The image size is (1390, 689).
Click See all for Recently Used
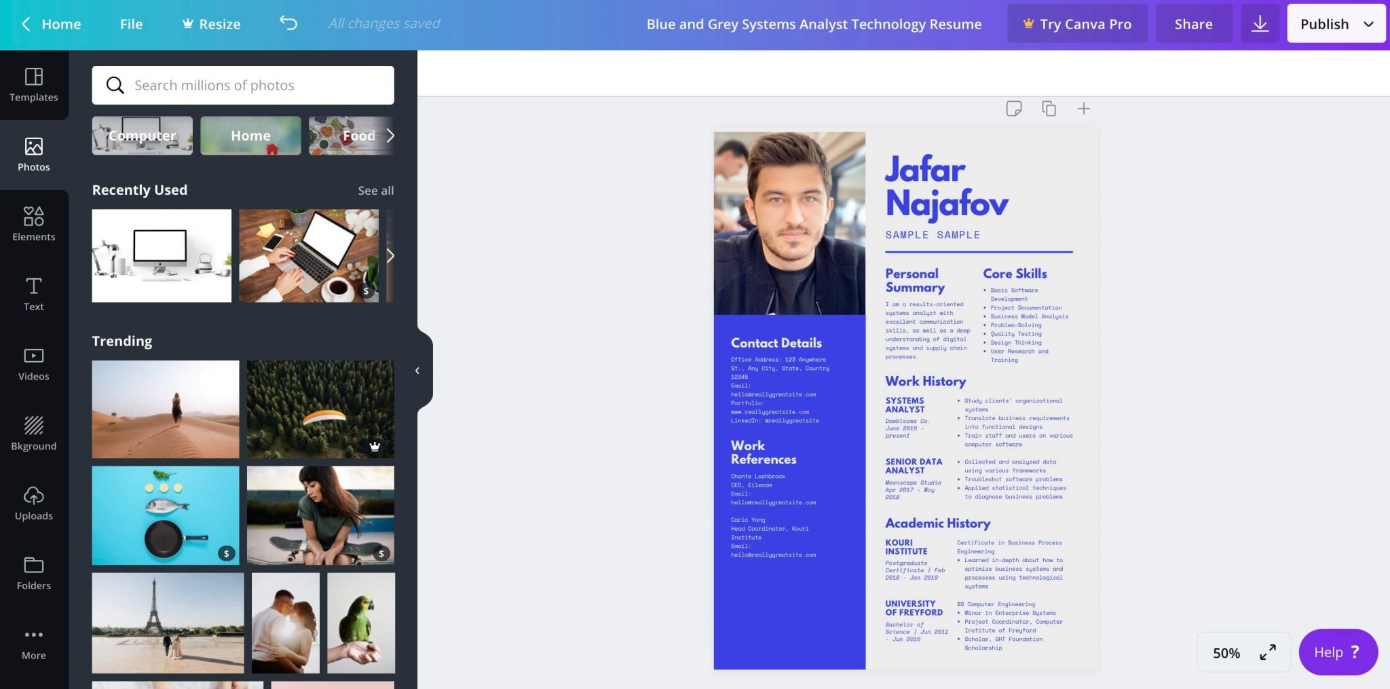pos(375,191)
